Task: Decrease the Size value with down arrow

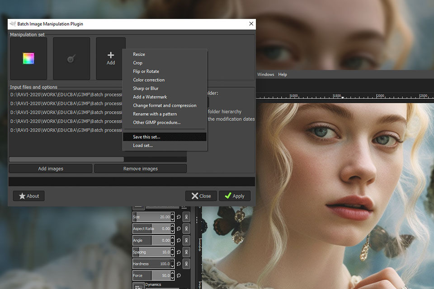Action: pyautogui.click(x=172, y=219)
